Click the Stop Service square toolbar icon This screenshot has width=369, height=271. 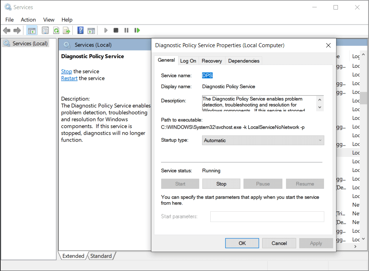tap(116, 30)
